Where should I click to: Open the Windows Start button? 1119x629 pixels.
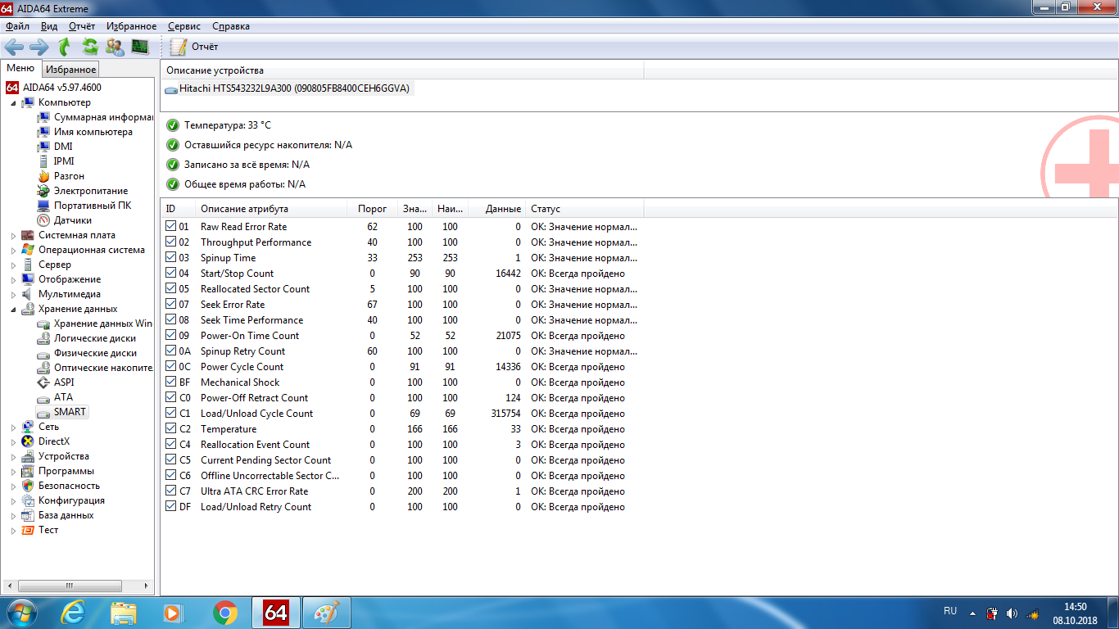tap(21, 613)
